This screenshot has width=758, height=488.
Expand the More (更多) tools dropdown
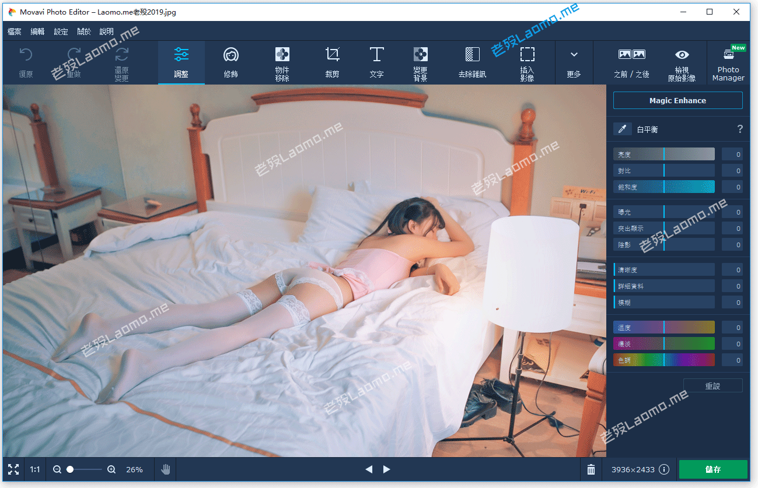point(574,63)
